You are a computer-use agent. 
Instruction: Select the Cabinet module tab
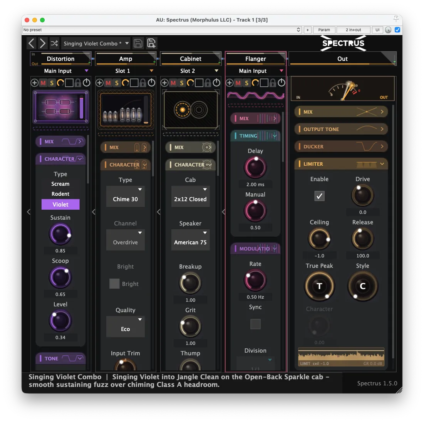[x=191, y=59]
